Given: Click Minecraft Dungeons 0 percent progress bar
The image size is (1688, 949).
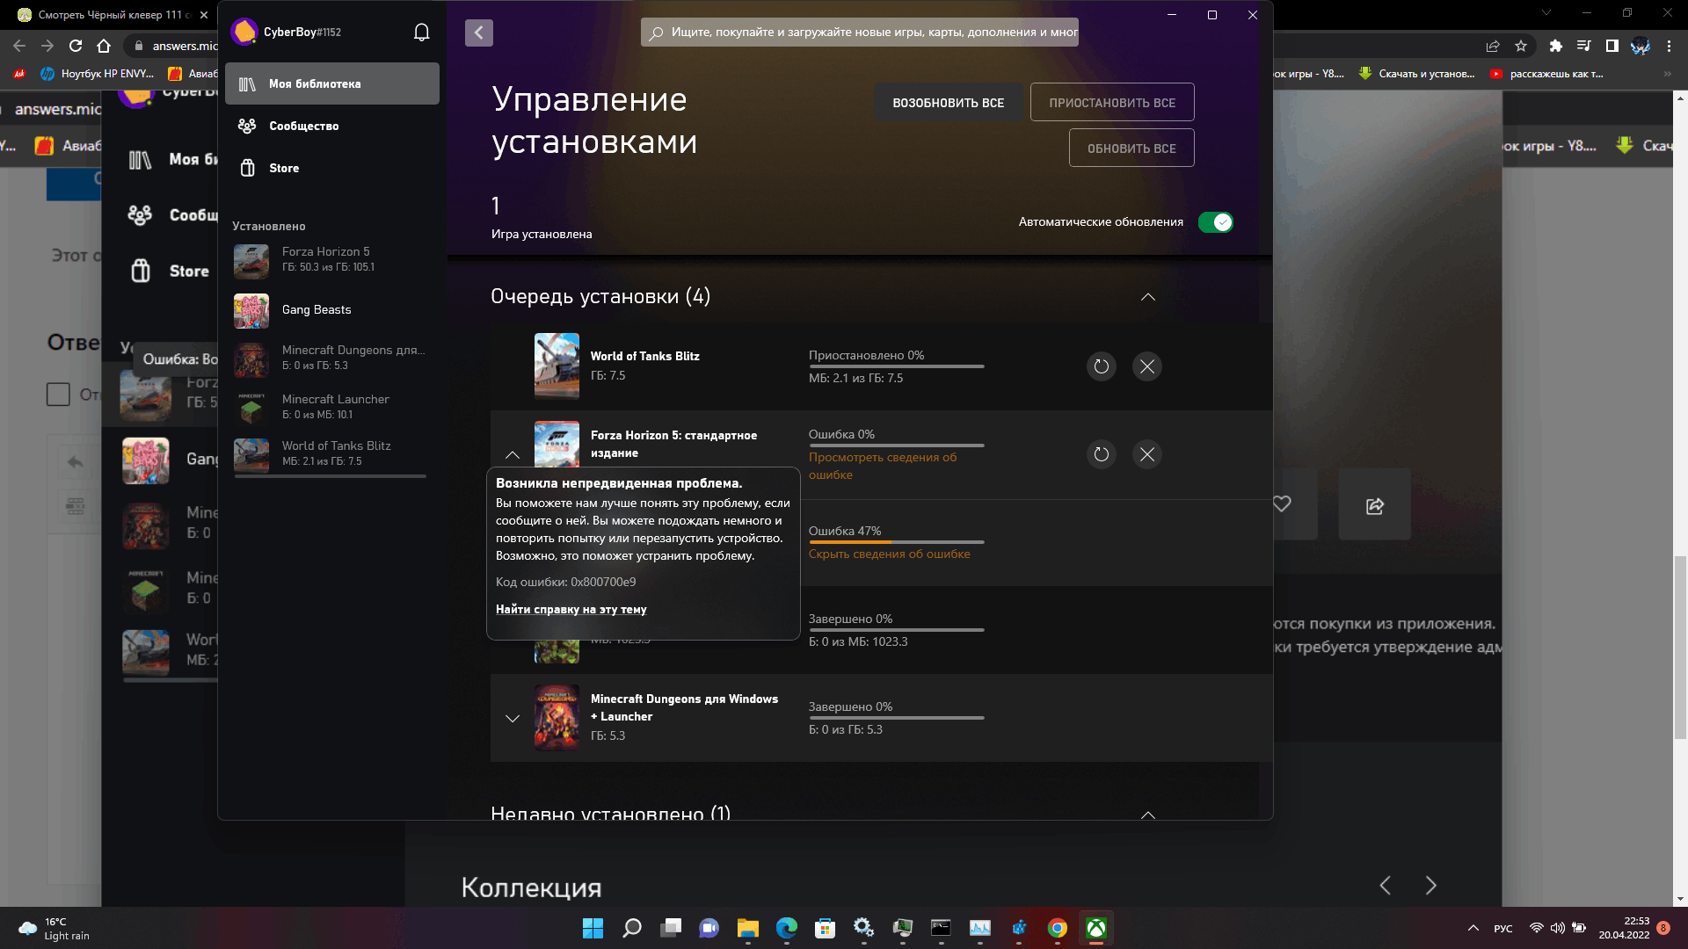Looking at the screenshot, I should pyautogui.click(x=897, y=718).
